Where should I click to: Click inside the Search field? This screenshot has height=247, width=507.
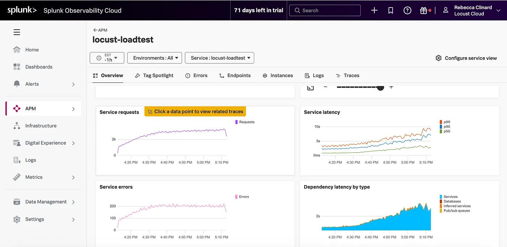[325, 10]
